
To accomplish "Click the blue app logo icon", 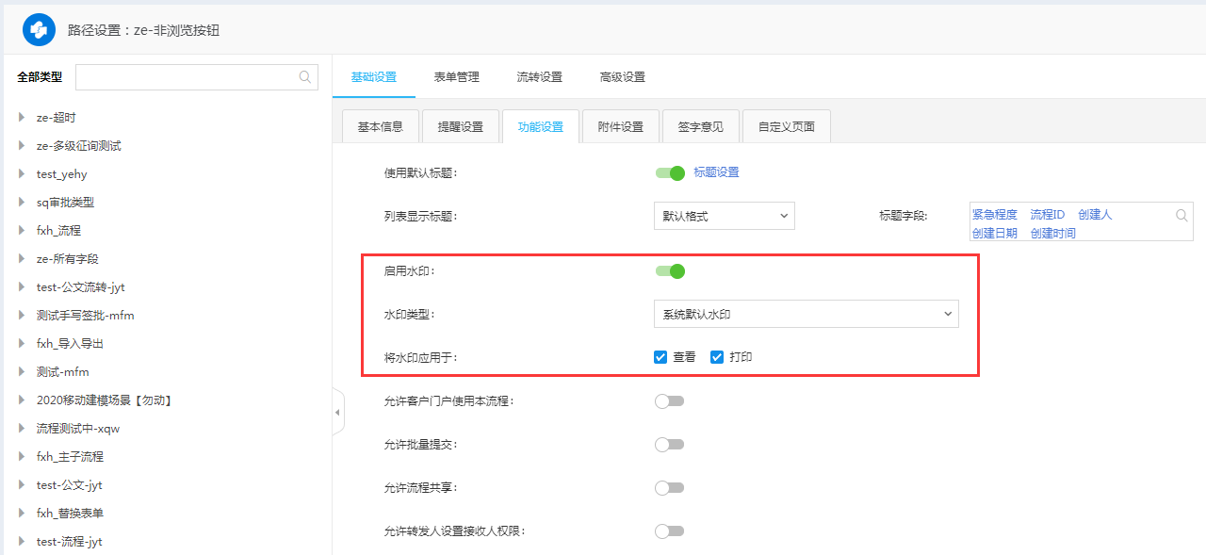I will tap(39, 30).
